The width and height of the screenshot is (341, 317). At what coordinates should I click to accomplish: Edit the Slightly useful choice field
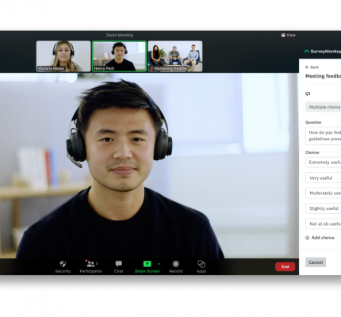coord(323,208)
